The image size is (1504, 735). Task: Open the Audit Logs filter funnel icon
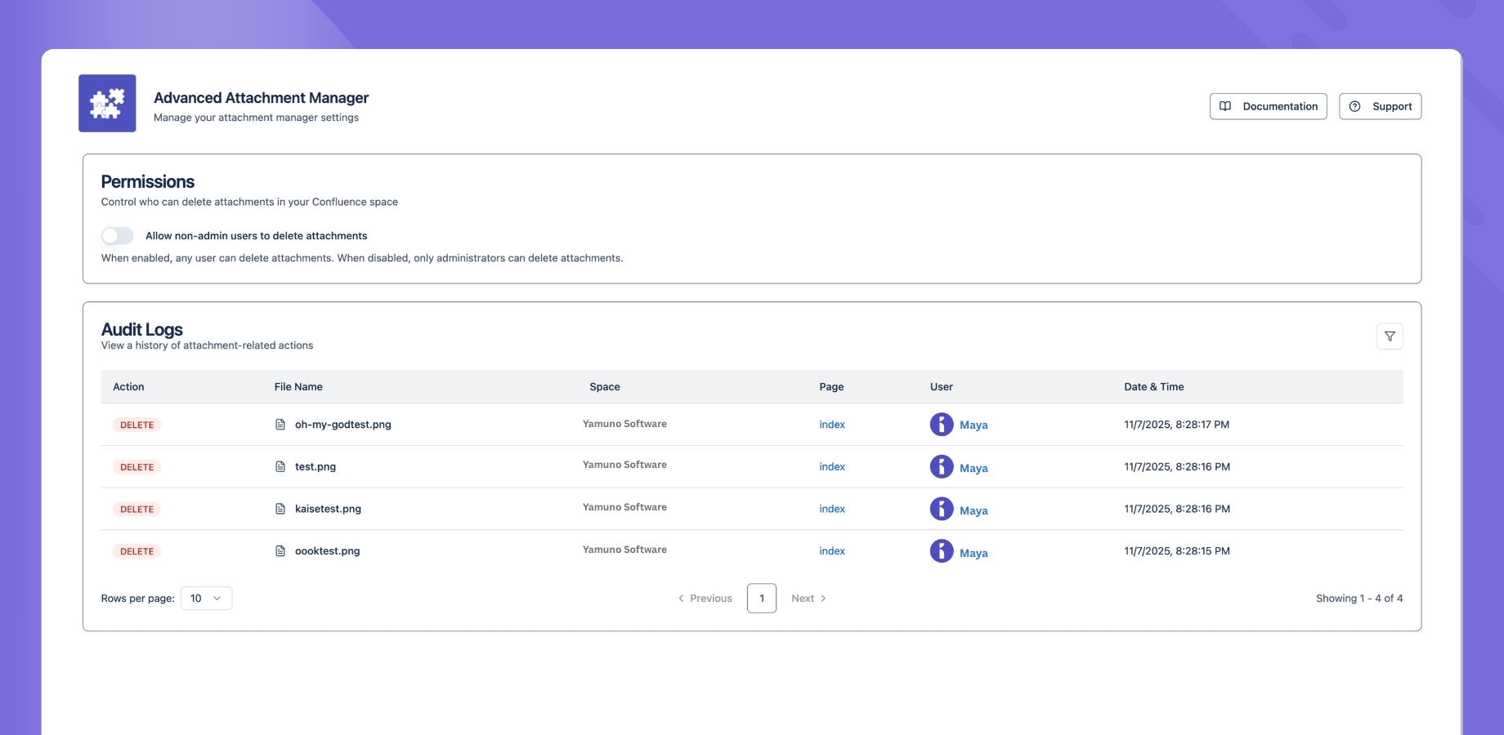click(x=1389, y=336)
